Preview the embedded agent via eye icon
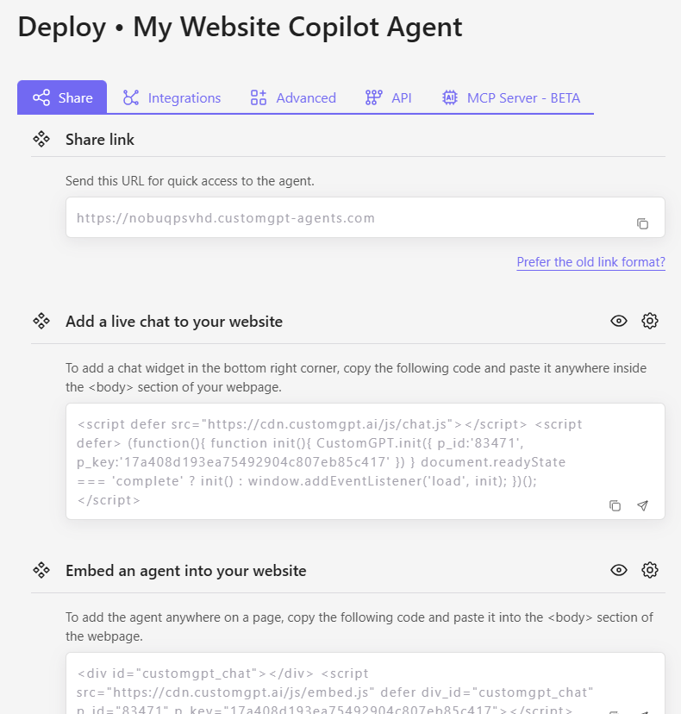The image size is (681, 714). click(619, 570)
